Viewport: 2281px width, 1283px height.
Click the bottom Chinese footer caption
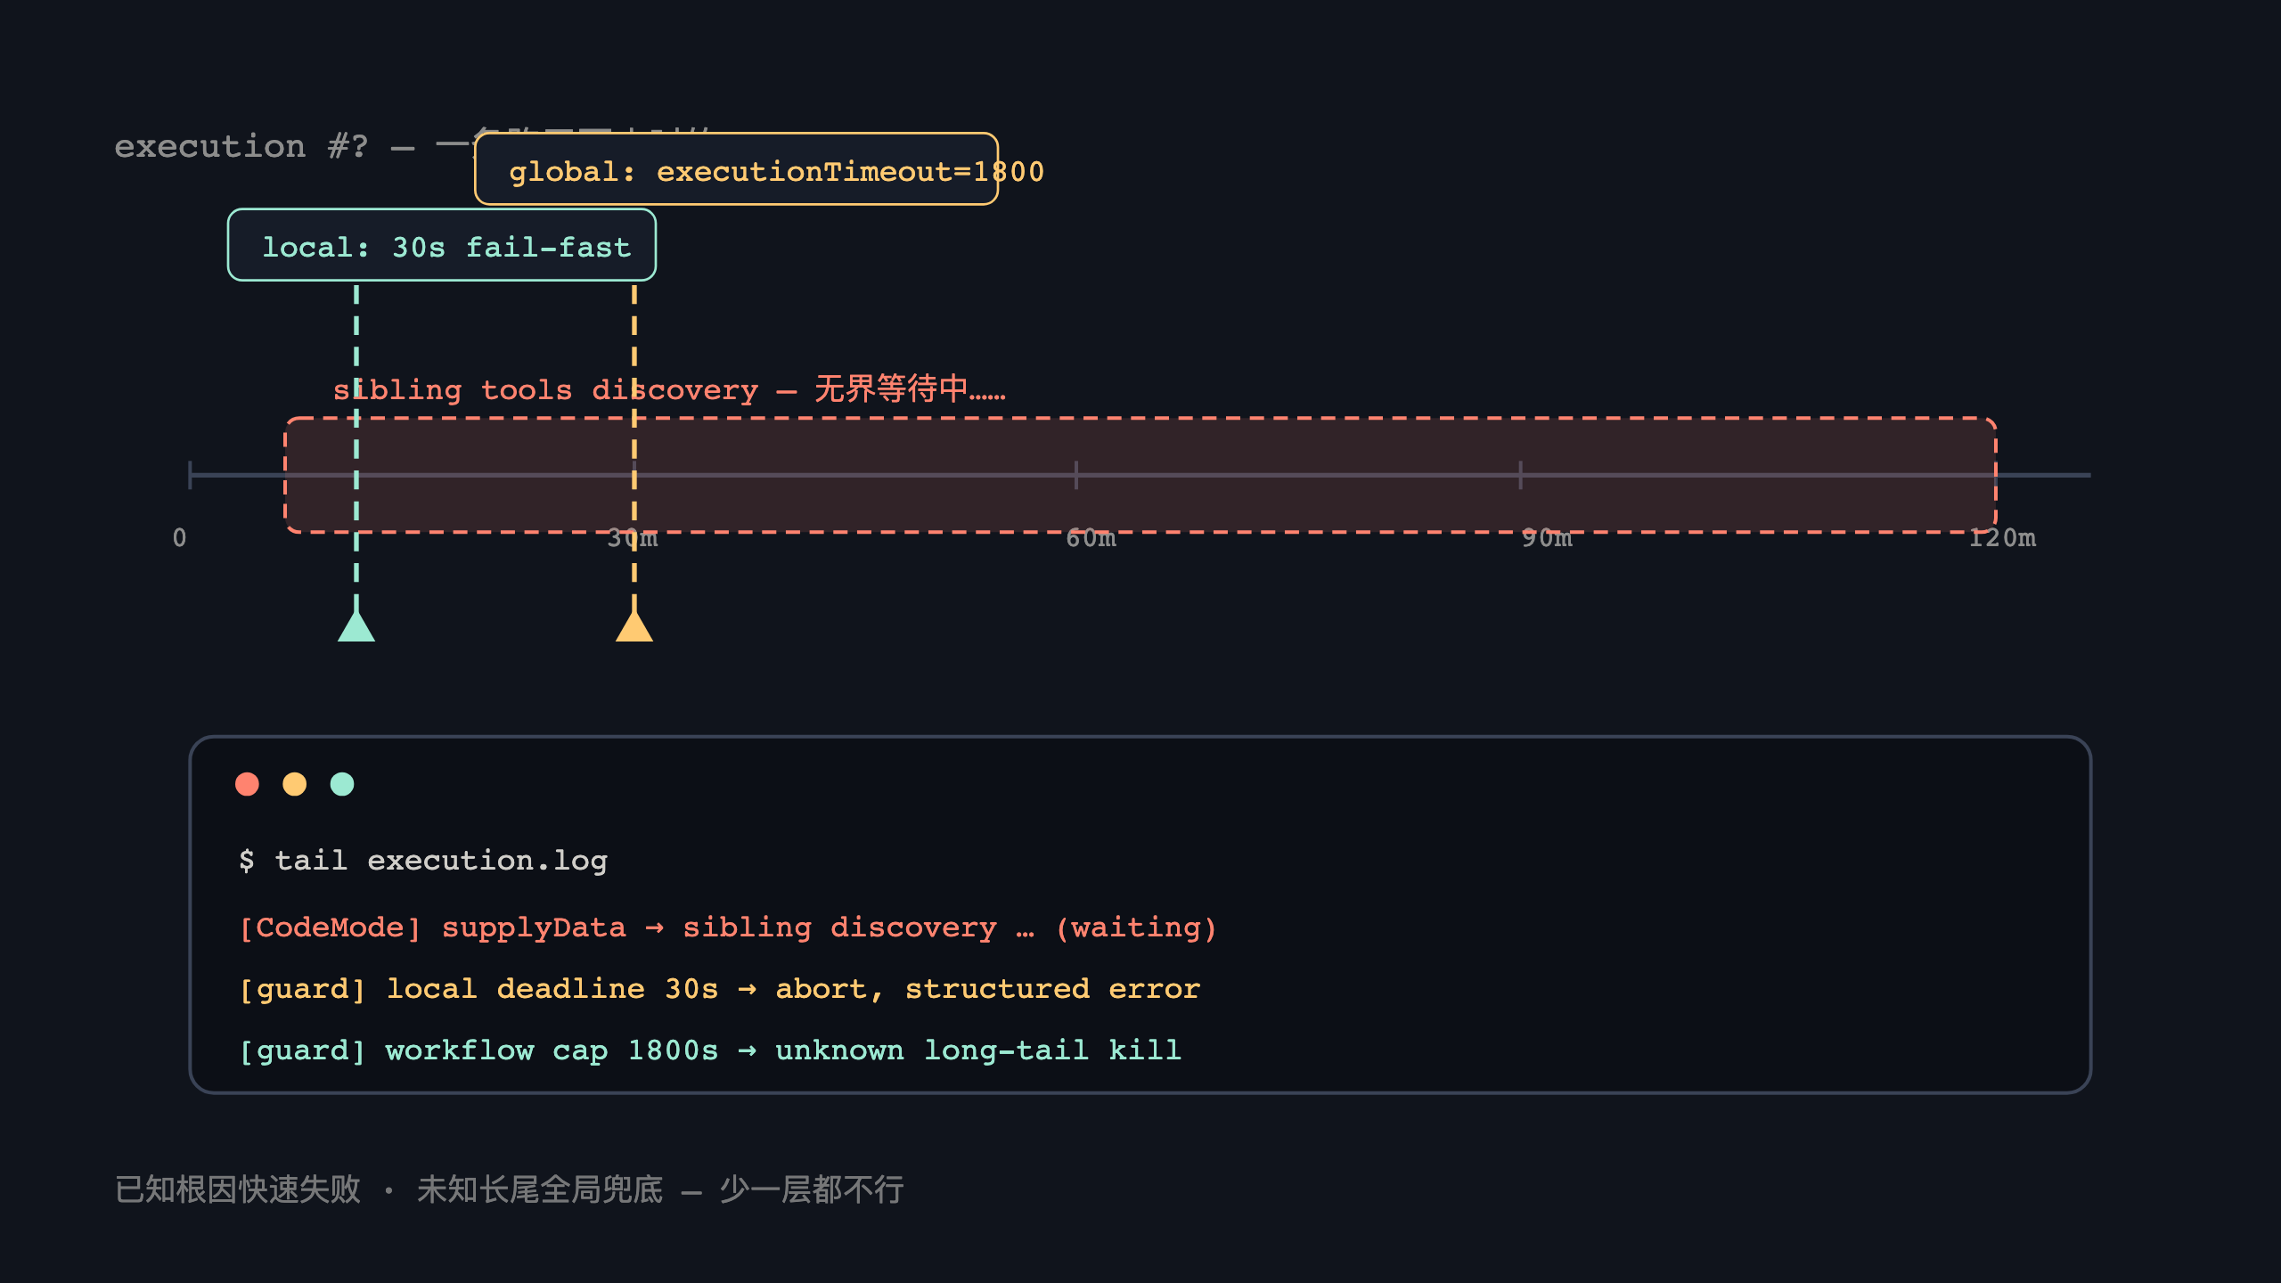point(510,1189)
